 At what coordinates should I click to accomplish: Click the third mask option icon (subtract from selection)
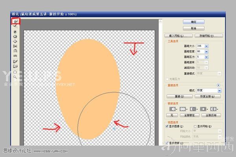pyautogui.click(x=193, y=109)
